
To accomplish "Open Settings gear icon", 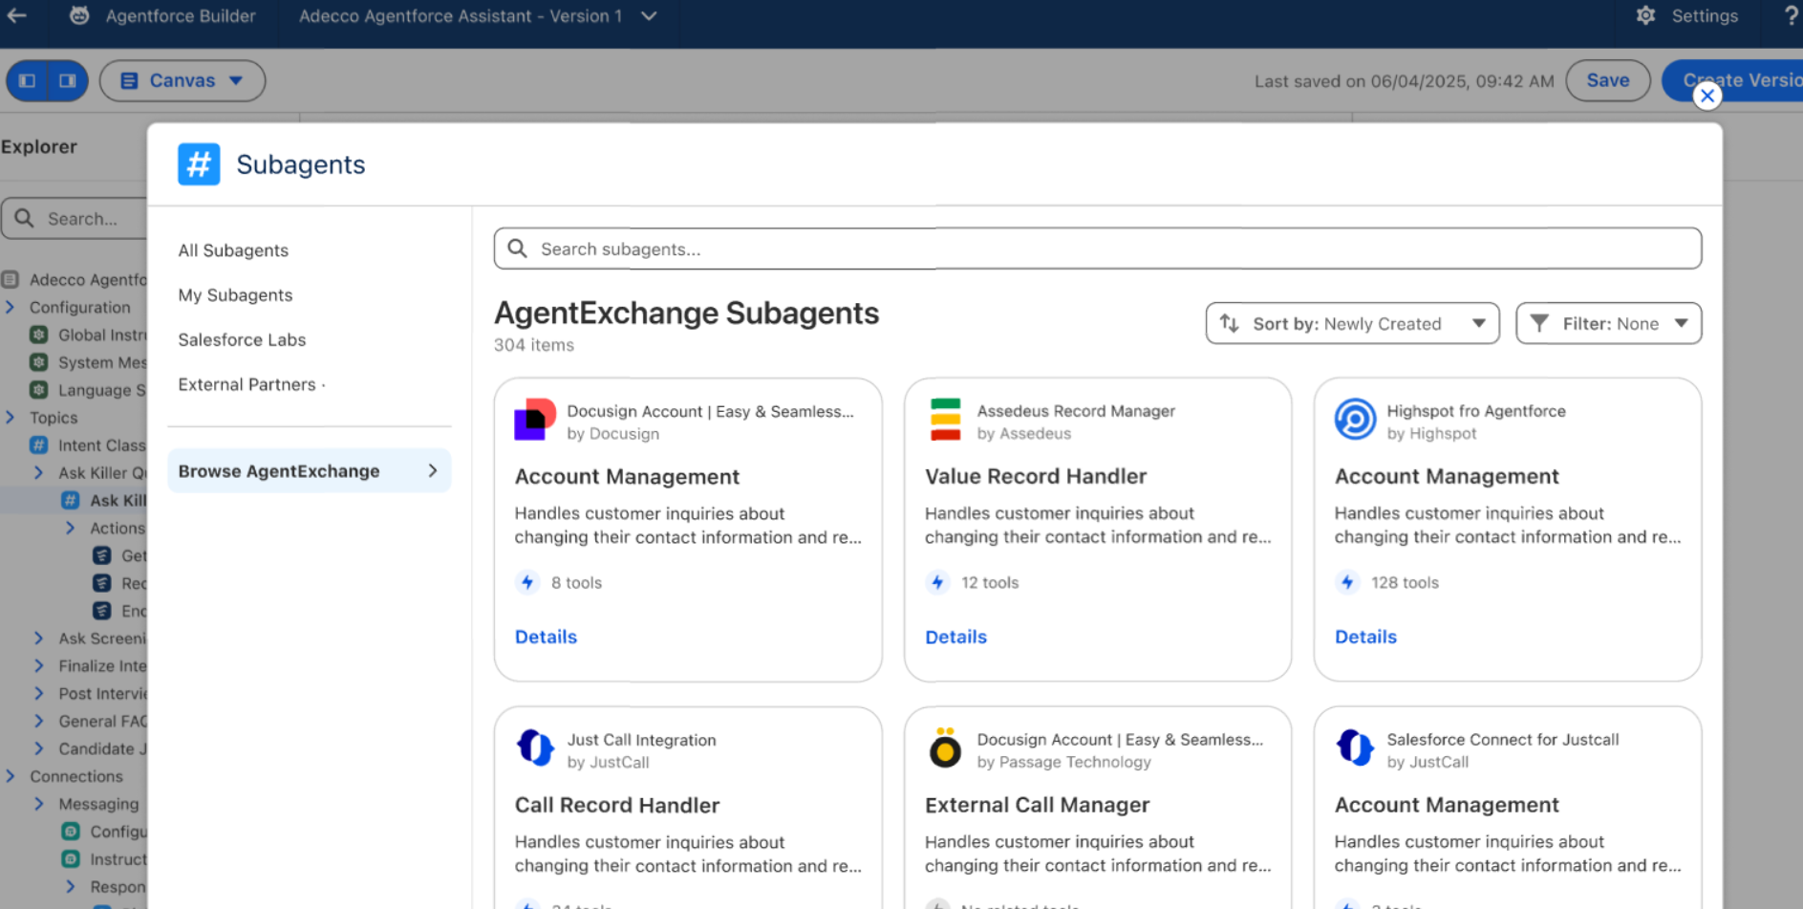I will point(1645,15).
